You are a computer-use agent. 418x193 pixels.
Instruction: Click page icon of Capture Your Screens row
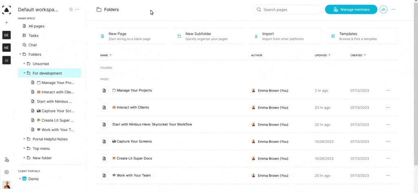coord(104,141)
